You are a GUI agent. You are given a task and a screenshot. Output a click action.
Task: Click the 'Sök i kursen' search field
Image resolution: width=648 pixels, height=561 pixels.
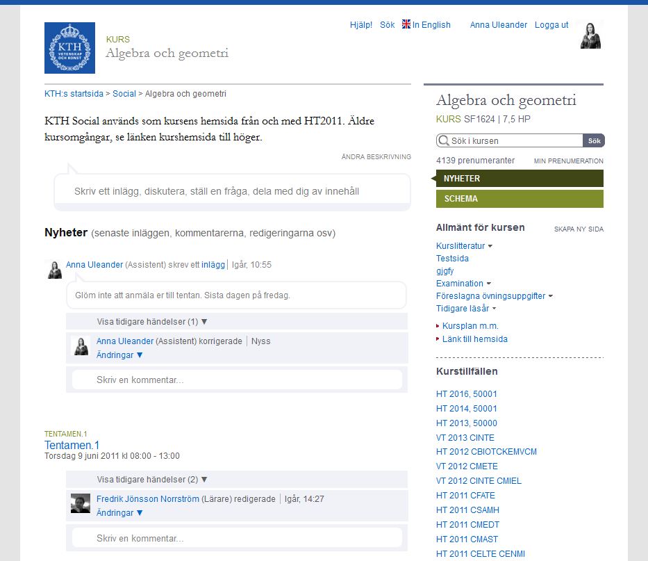coord(510,140)
